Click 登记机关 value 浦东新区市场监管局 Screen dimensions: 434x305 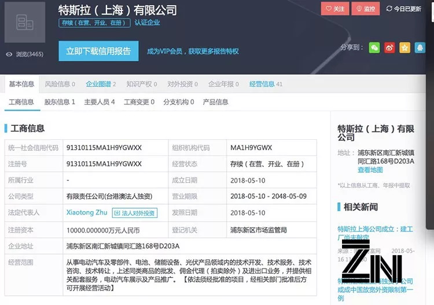pyautogui.click(x=259, y=230)
